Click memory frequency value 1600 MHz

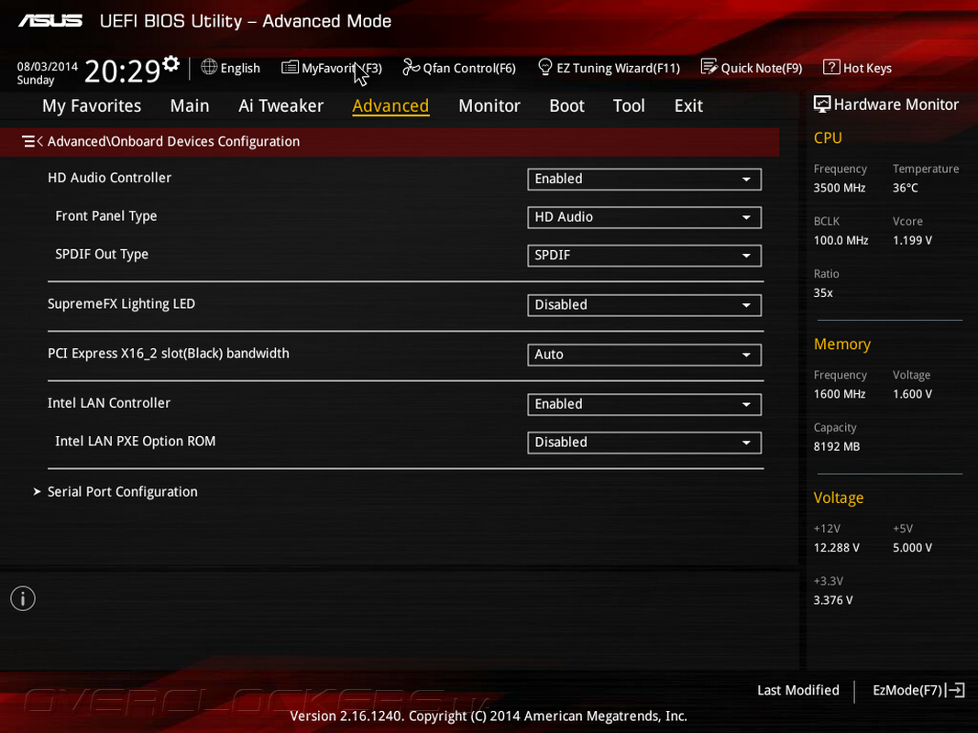tap(839, 394)
